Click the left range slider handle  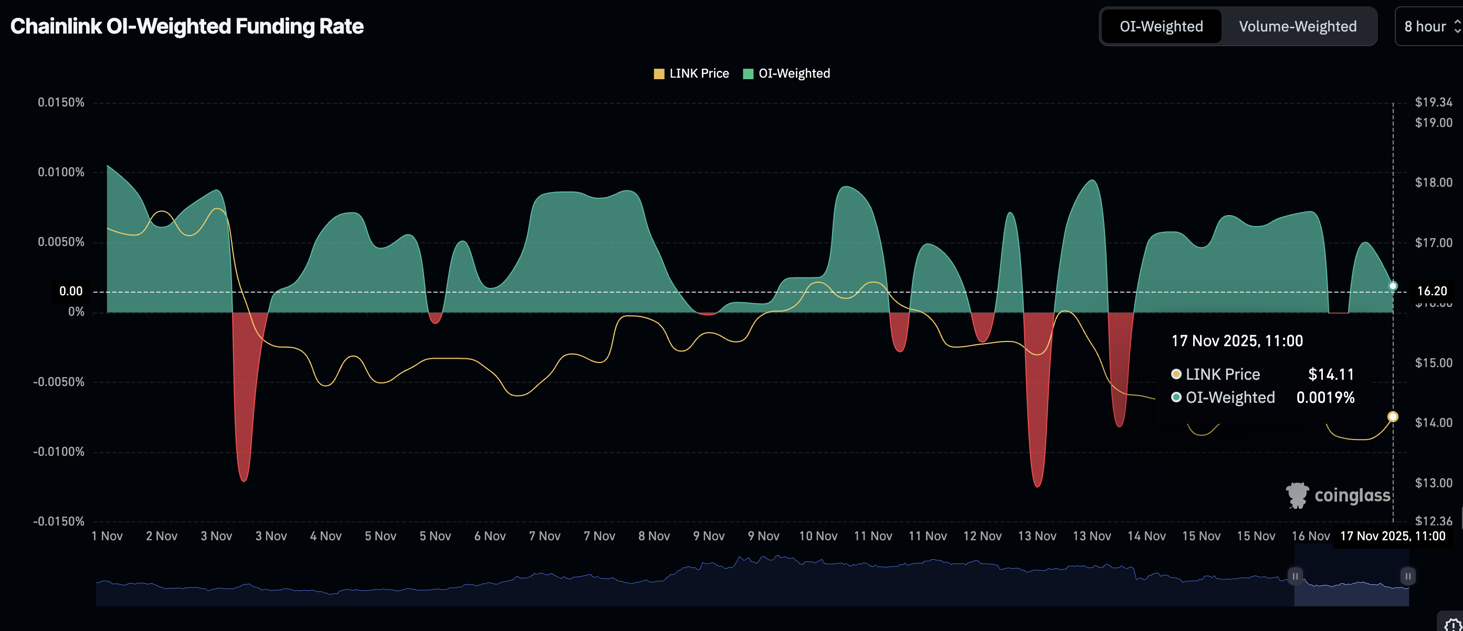(x=1295, y=576)
